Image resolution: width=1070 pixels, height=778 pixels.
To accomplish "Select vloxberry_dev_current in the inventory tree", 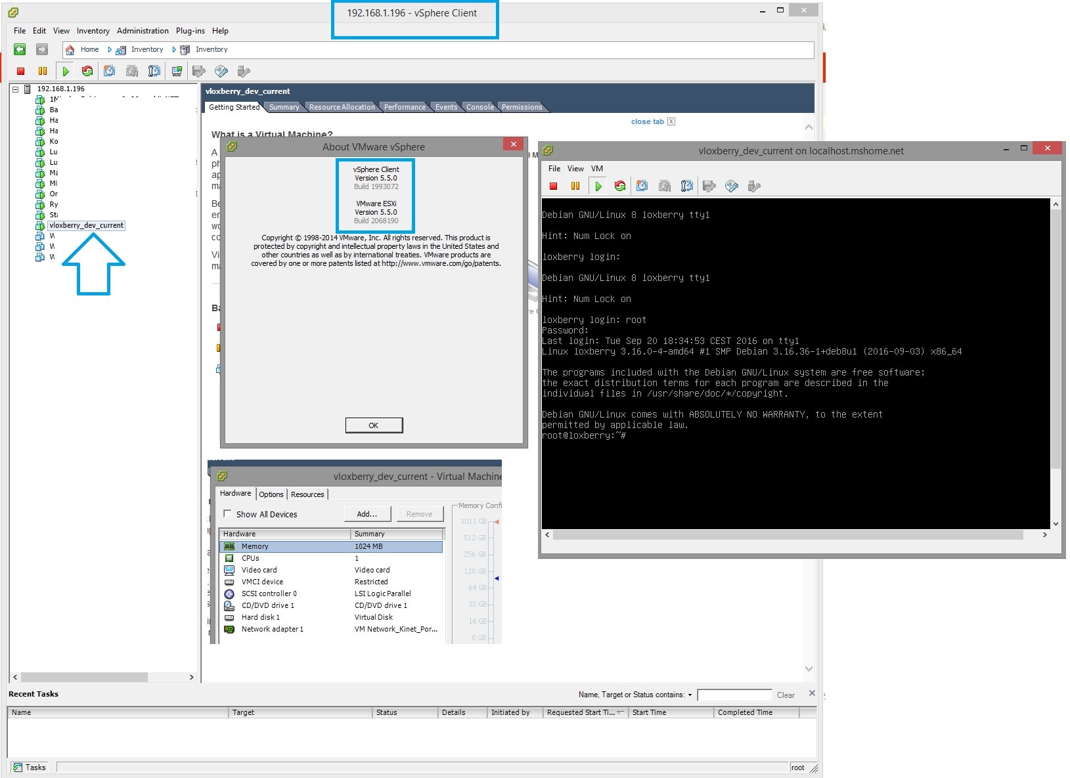I will [x=86, y=225].
